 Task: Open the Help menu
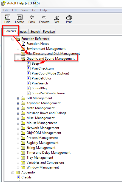tap(43, 10)
